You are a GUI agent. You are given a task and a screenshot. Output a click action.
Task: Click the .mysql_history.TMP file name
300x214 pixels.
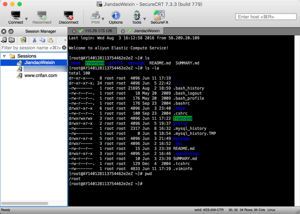pyautogui.click(x=194, y=133)
